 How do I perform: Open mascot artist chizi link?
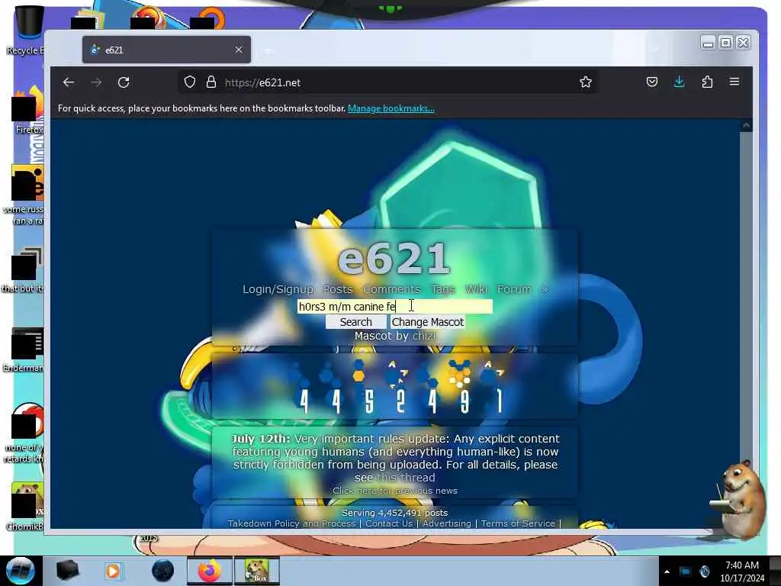click(424, 336)
